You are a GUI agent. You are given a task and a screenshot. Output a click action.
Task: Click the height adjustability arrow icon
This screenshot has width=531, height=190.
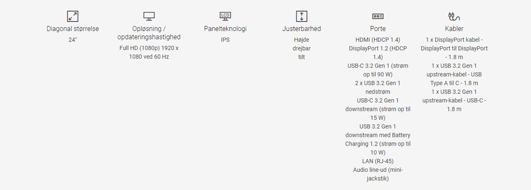301,16
